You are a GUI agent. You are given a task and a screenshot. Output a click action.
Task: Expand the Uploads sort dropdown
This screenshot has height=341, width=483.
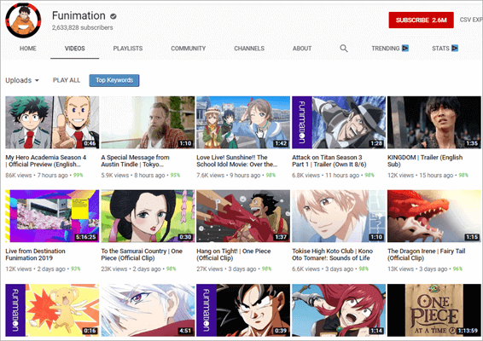point(22,80)
